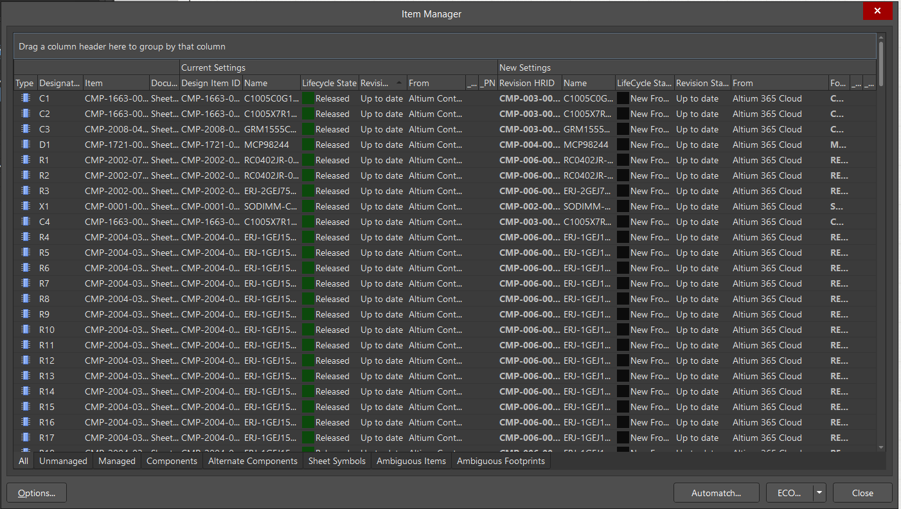Image resolution: width=901 pixels, height=509 pixels.
Task: Click the component icon beside diode D1
Action: pos(24,145)
